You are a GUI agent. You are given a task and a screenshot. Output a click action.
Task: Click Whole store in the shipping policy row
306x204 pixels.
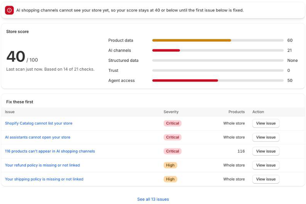click(x=234, y=179)
